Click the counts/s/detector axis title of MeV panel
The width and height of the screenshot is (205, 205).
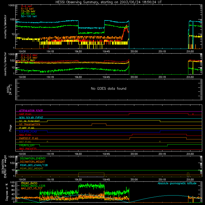[x=5, y=64]
